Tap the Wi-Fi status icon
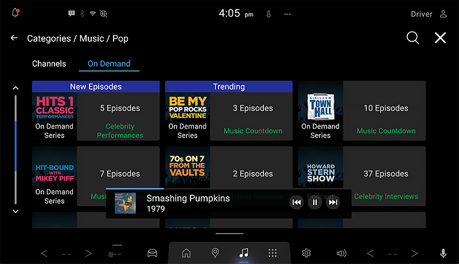This screenshot has width=459, height=264. click(92, 13)
